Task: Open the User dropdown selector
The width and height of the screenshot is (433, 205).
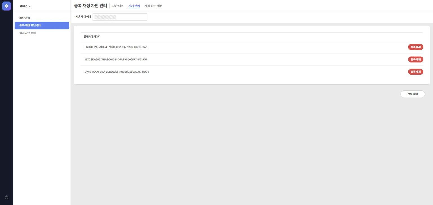Action: coord(25,6)
